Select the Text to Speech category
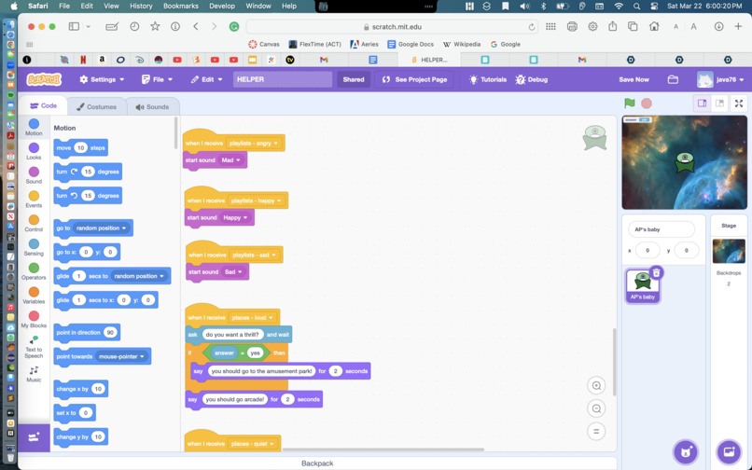The image size is (752, 470). click(34, 347)
